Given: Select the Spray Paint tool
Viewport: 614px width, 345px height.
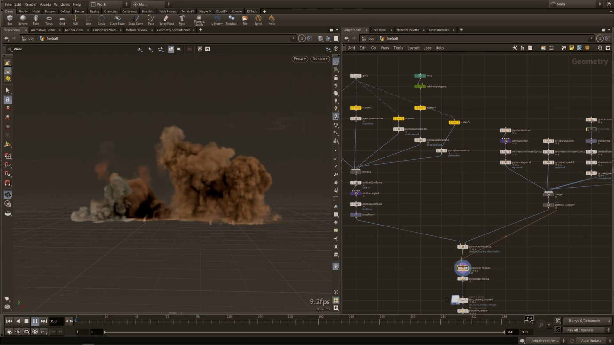Looking at the screenshot, I should click(166, 20).
